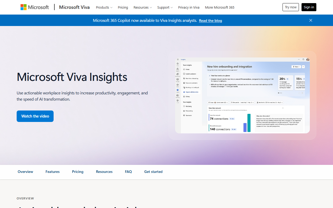
Task: Expand the Resources dropdown in top navigation
Action: coord(143,7)
